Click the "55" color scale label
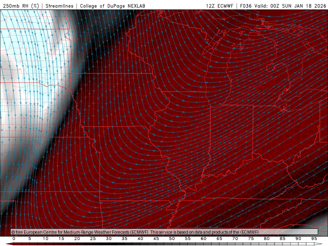Viewport: 328px width, 246px height. [188, 239]
